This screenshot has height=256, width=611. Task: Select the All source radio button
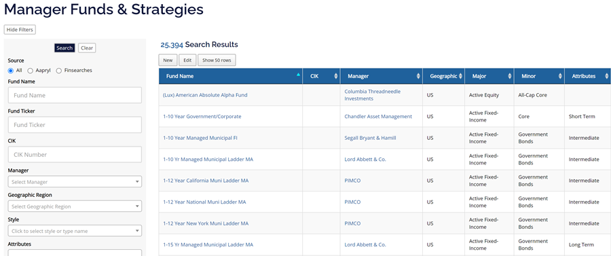(10, 71)
